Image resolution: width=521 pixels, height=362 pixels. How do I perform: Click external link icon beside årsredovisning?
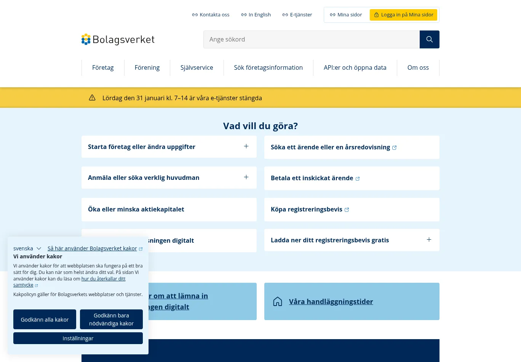click(x=395, y=148)
